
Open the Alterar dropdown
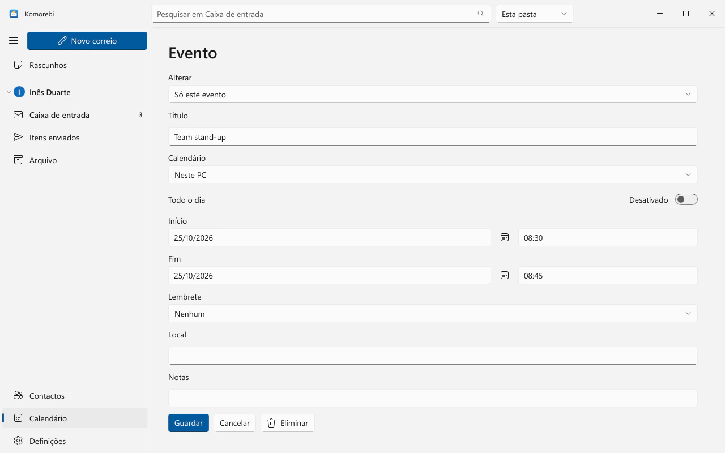(x=433, y=94)
